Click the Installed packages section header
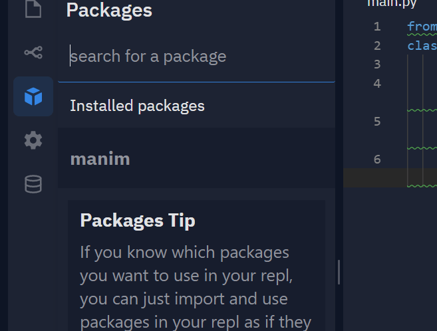Screen dimensions: 437x331 point(137,106)
